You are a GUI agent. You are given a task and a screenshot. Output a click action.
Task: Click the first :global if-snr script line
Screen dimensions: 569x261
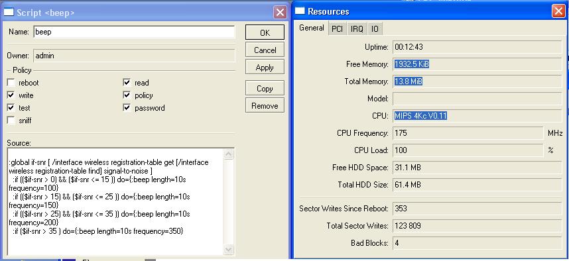click(x=109, y=162)
